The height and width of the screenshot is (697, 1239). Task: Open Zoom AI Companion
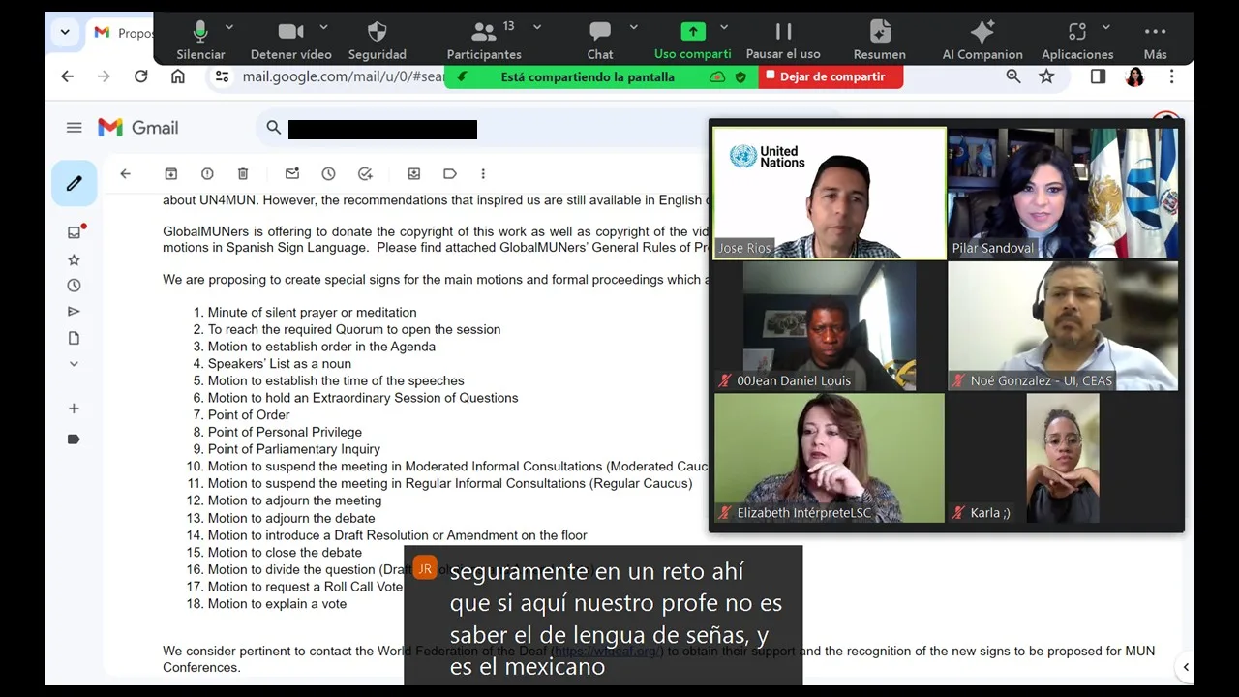click(982, 40)
